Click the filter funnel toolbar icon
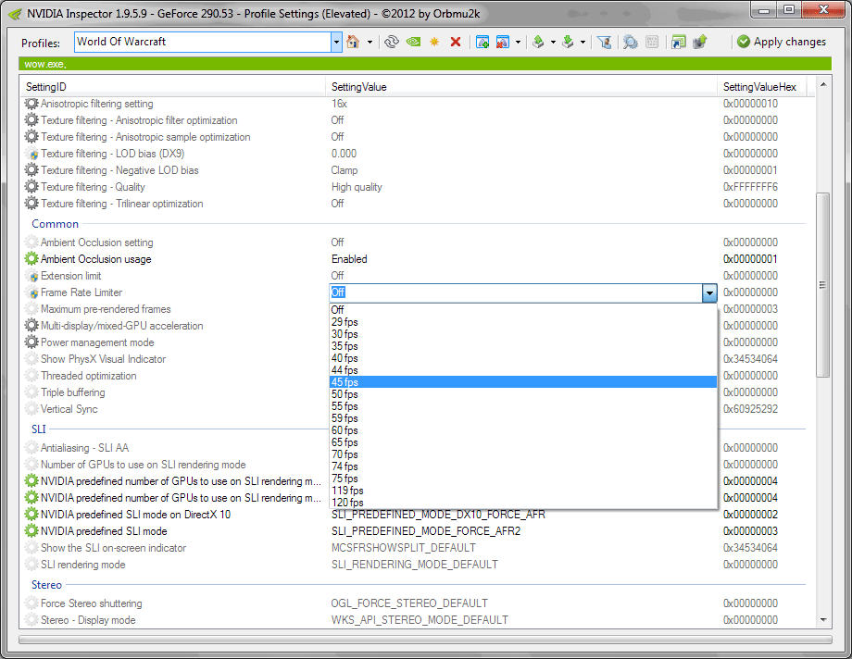Viewport: 852px width, 659px height. click(x=604, y=43)
